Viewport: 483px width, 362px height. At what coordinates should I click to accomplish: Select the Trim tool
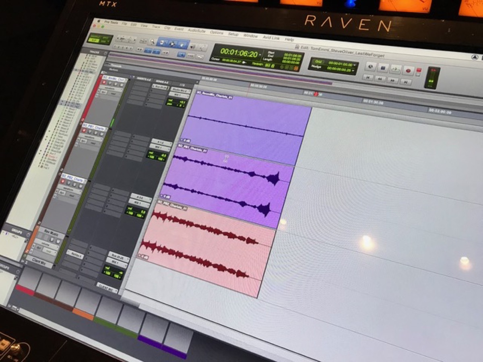163,42
